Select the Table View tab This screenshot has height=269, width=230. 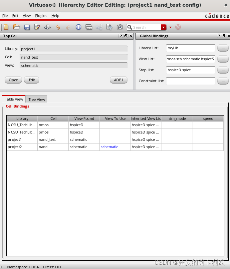coord(14,99)
